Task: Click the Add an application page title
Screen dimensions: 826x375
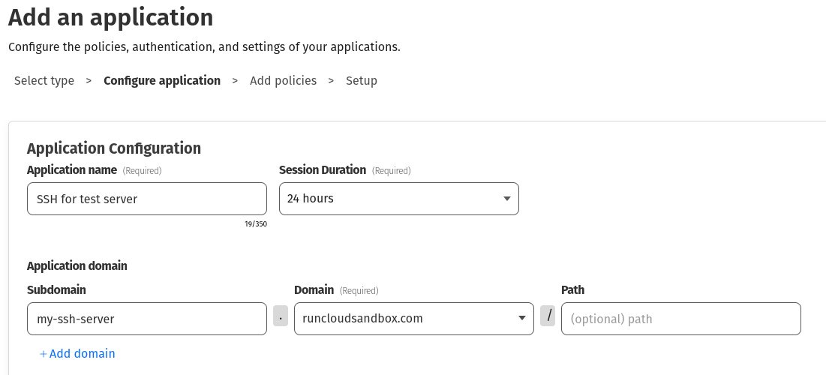Action: point(111,17)
